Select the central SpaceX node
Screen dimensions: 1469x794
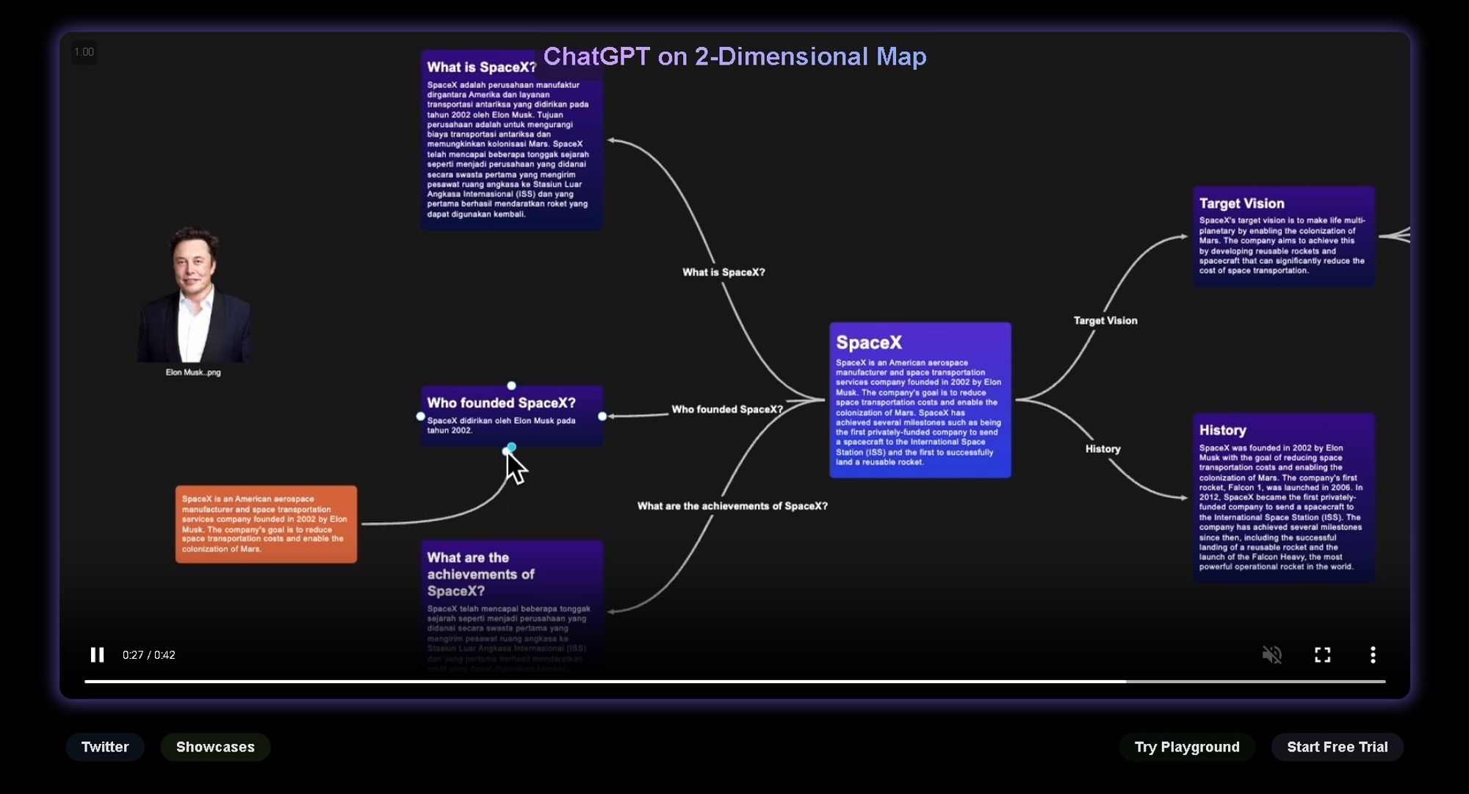pyautogui.click(x=920, y=400)
